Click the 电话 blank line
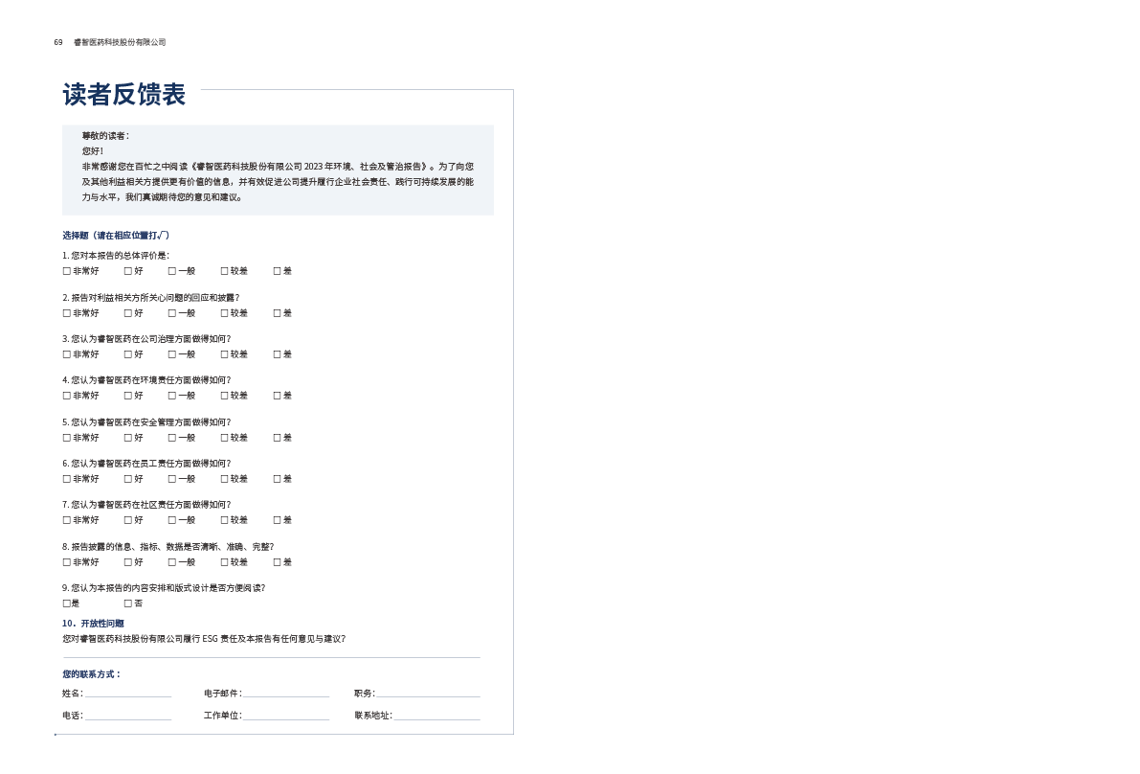Image resolution: width=1140 pixels, height=774 pixels. [x=128, y=716]
